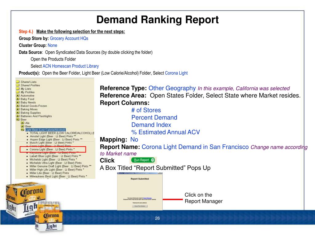Click 'Corona Light Demand in San Francisco' name
This screenshot has height=236, width=315.
[x=195, y=147]
